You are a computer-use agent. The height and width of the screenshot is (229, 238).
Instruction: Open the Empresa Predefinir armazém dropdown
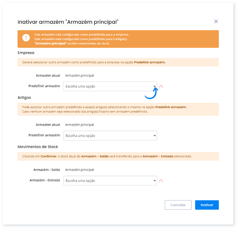(x=110, y=86)
